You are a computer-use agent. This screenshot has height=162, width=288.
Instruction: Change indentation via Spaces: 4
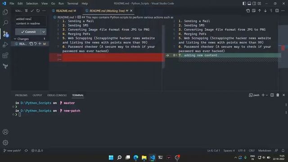229,150
